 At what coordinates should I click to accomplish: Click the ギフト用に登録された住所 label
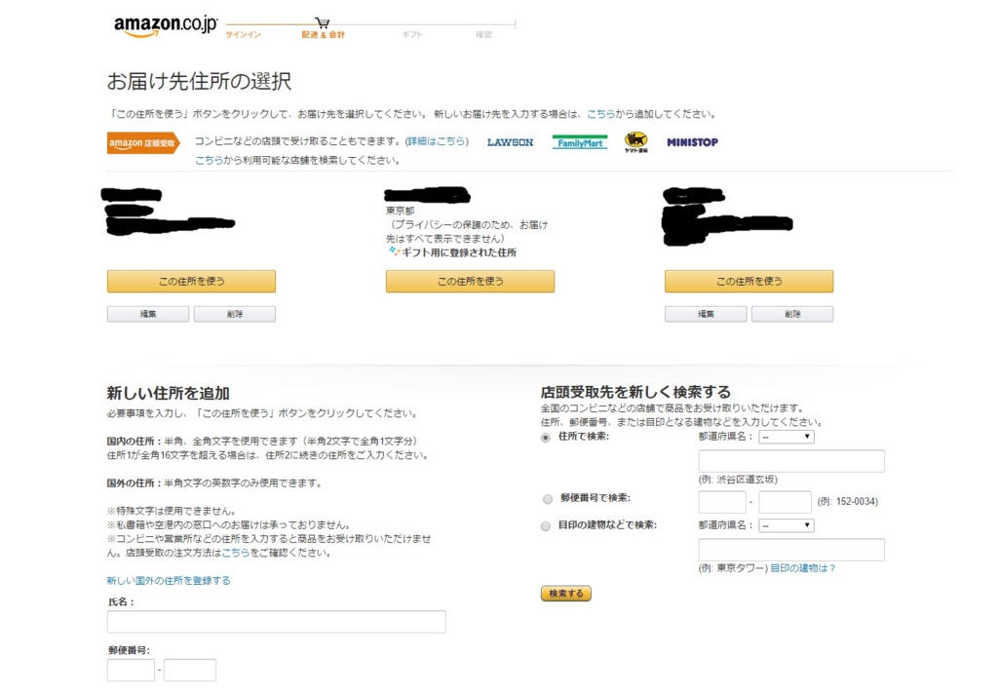point(459,252)
